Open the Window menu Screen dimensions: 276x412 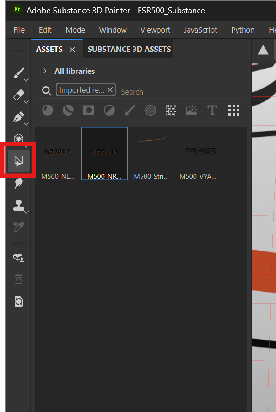(x=113, y=30)
